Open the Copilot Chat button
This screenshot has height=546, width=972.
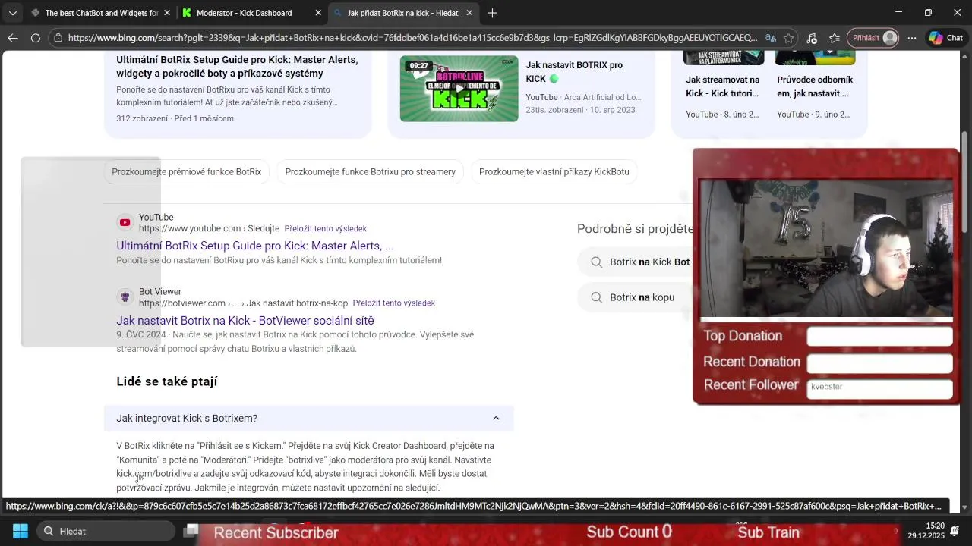(x=945, y=38)
